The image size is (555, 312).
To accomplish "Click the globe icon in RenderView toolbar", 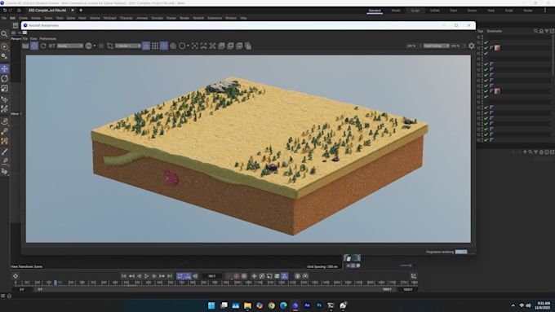I will [x=88, y=46].
